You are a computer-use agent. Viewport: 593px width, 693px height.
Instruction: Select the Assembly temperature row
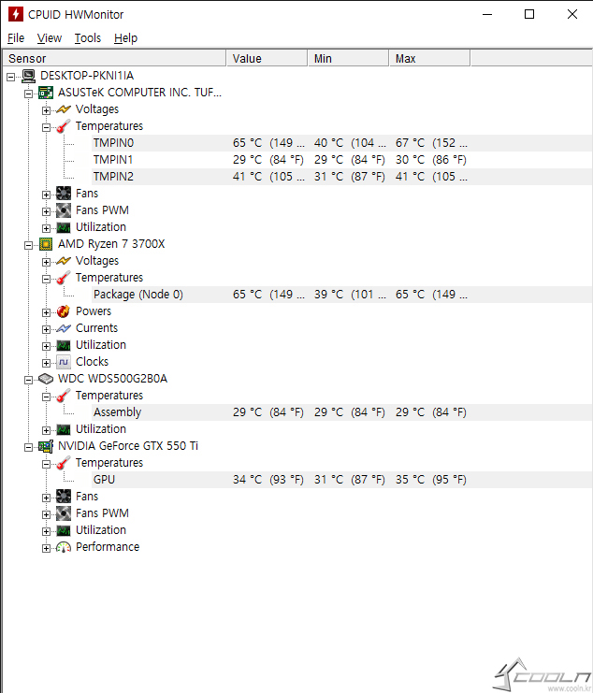click(x=342, y=412)
